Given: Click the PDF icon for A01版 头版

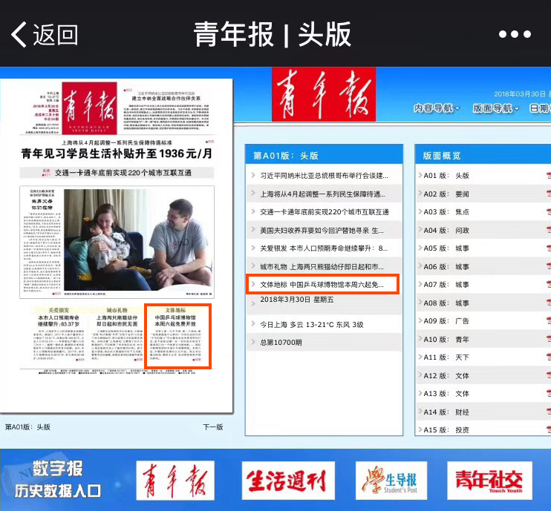Looking at the screenshot, I should [x=548, y=176].
